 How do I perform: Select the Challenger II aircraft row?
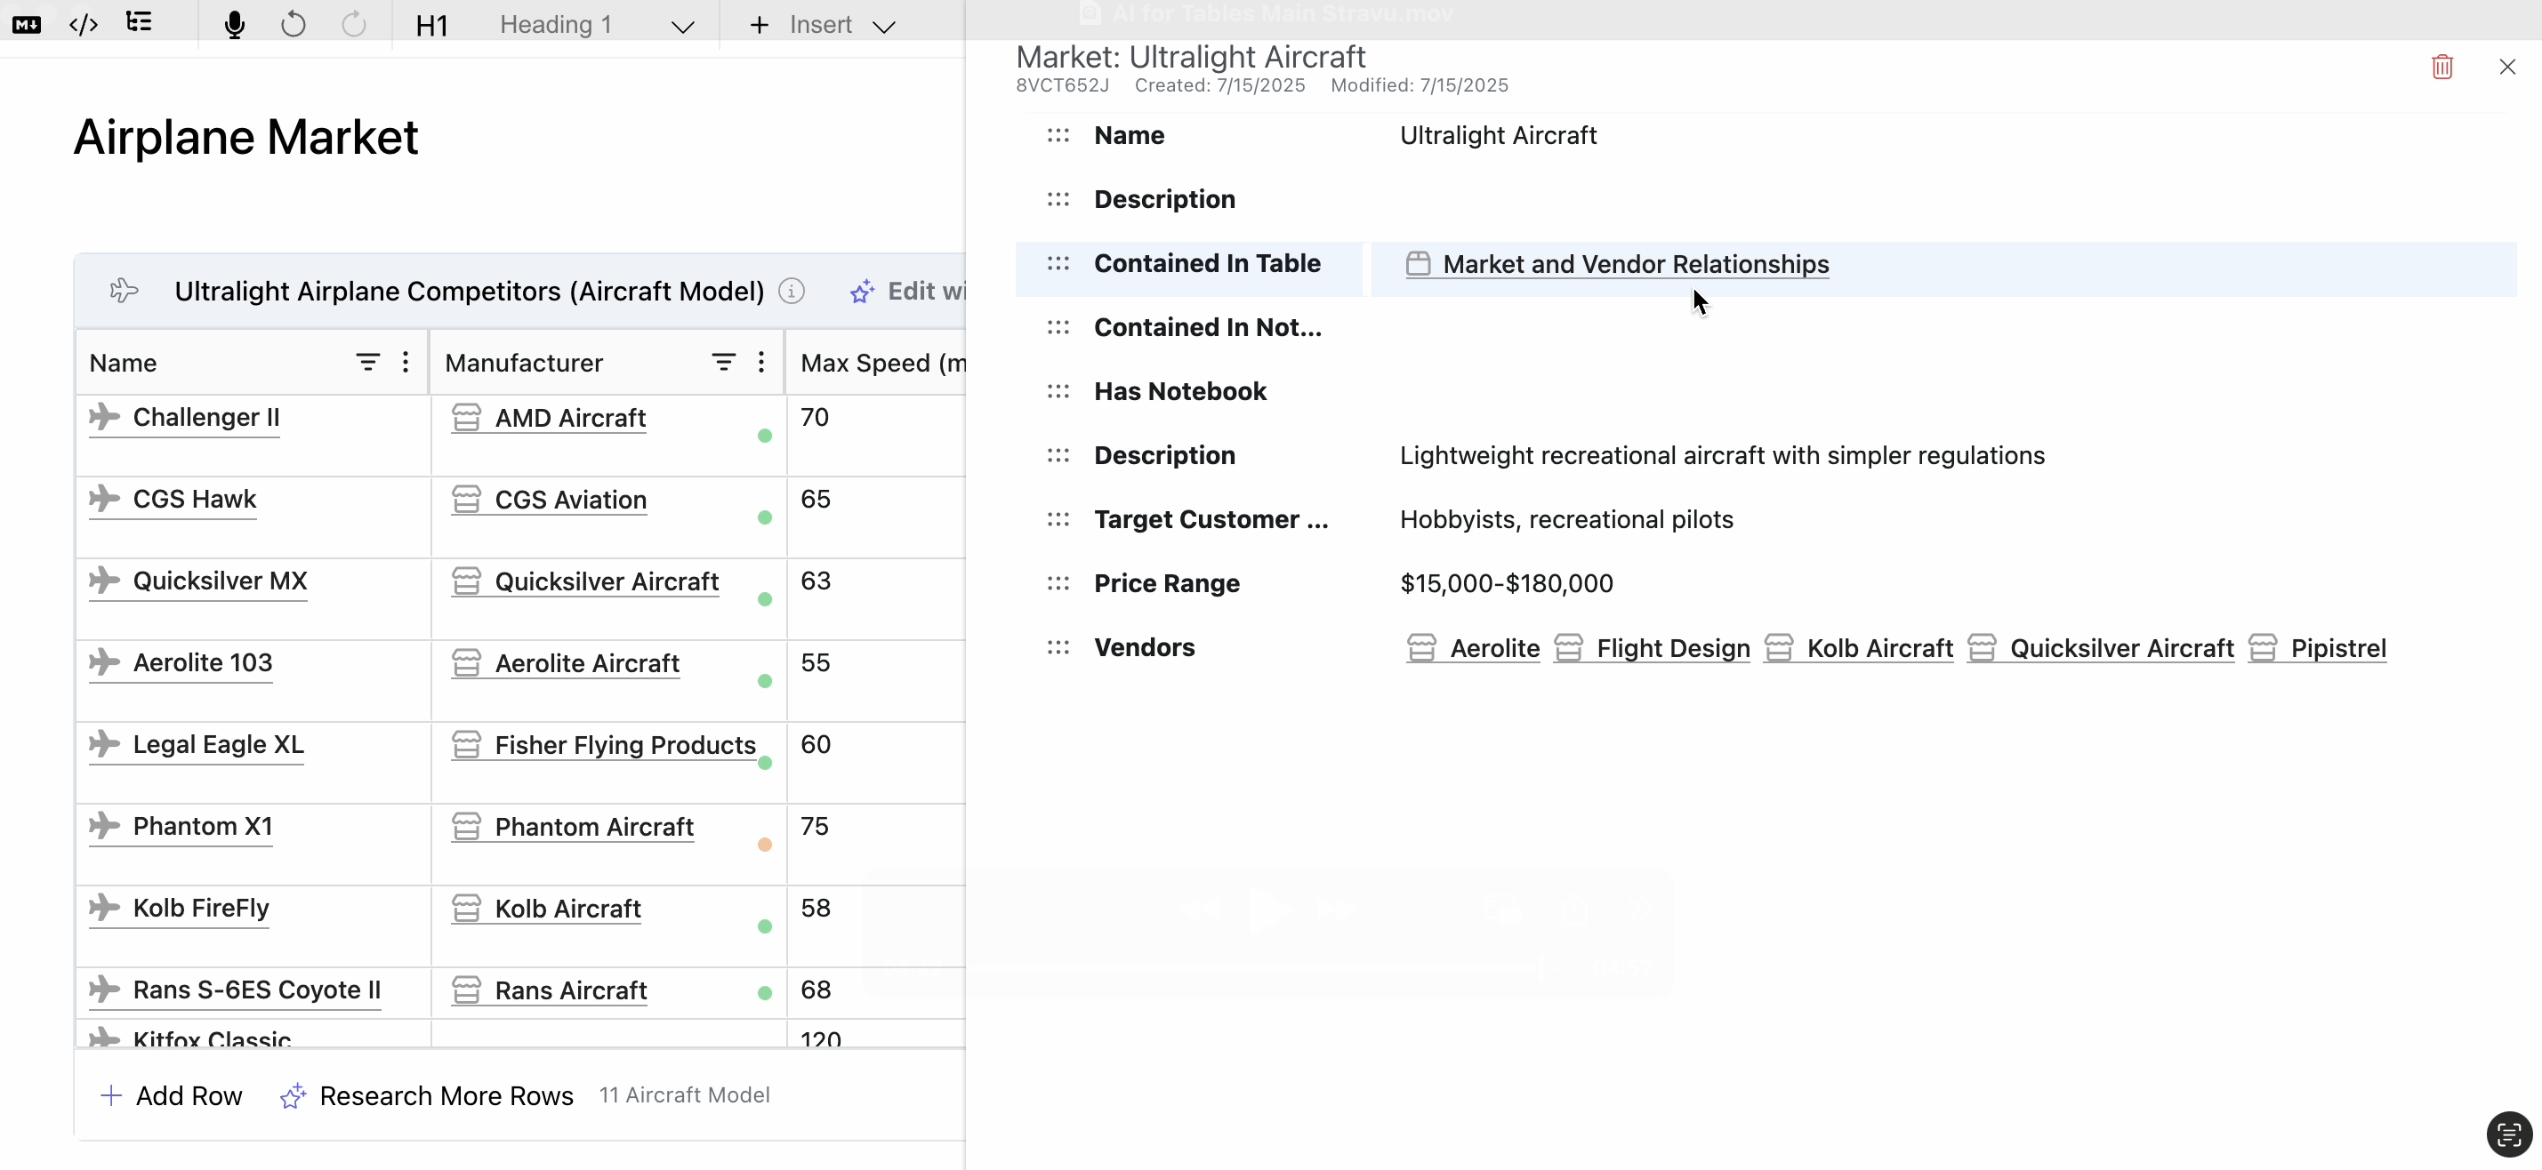pyautogui.click(x=206, y=417)
